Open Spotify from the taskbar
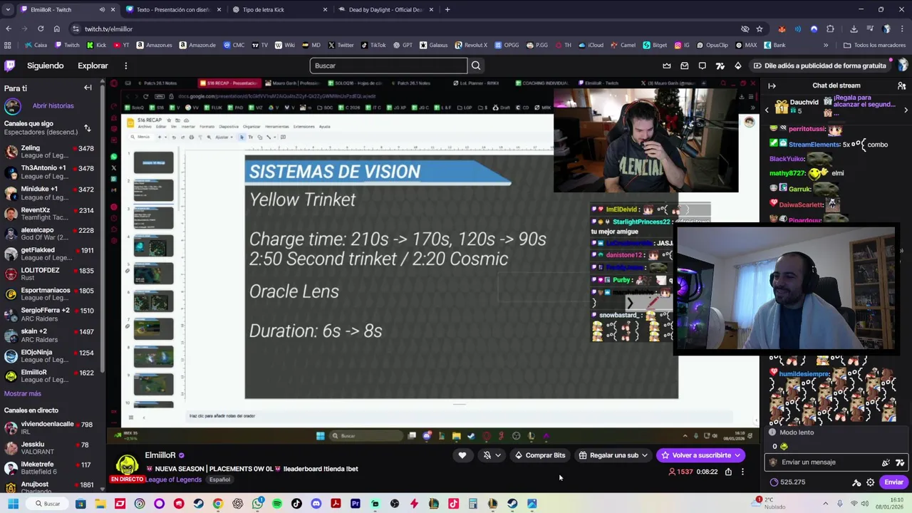Viewport: 912px width, 513px height. [277, 504]
